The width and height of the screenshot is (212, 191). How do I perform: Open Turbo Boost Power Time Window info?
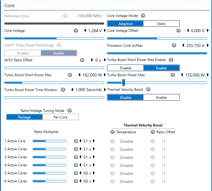coord(63,90)
